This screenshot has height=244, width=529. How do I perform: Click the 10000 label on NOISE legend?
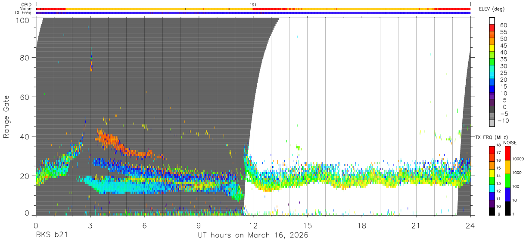(x=517, y=159)
